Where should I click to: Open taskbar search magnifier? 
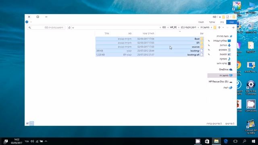244,141
